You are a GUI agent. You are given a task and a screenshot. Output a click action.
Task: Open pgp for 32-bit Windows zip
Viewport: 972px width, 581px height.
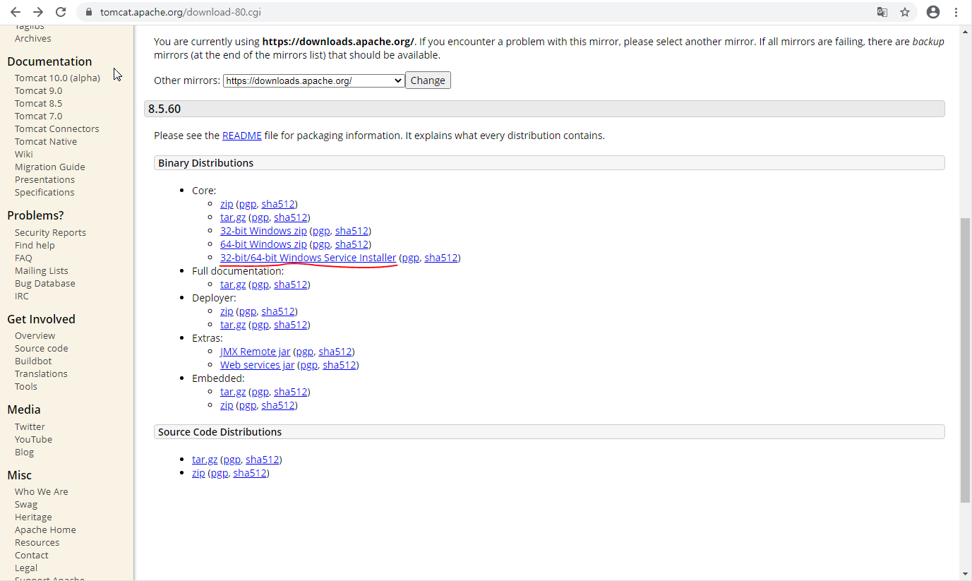(x=321, y=231)
